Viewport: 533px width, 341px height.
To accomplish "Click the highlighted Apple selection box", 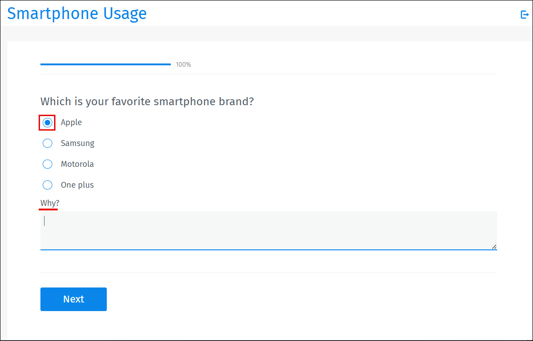I will 47,122.
